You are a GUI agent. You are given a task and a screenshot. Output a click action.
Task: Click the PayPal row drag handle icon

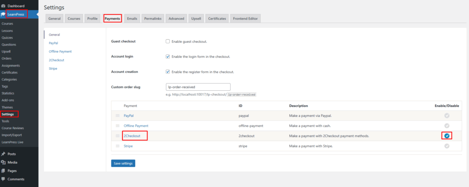(118, 115)
